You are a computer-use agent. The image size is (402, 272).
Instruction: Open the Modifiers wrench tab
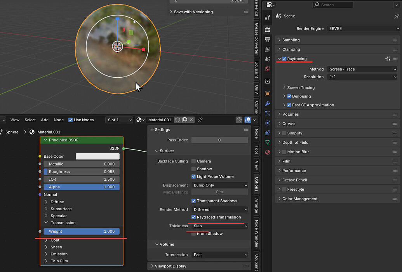[267, 103]
